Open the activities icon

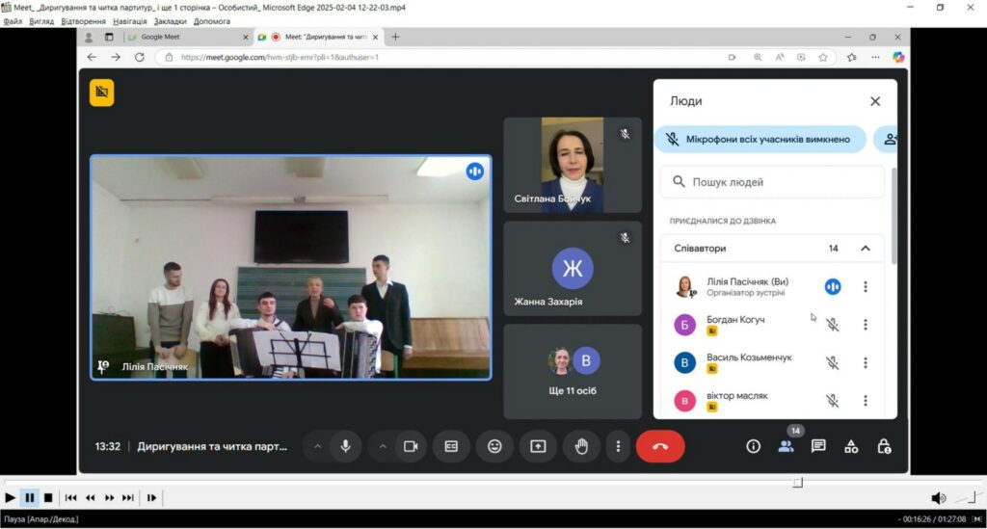point(851,446)
